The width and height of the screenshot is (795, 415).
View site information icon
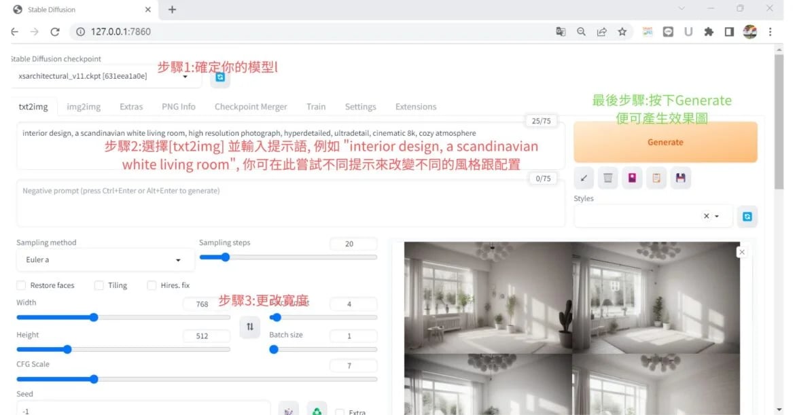(x=80, y=31)
